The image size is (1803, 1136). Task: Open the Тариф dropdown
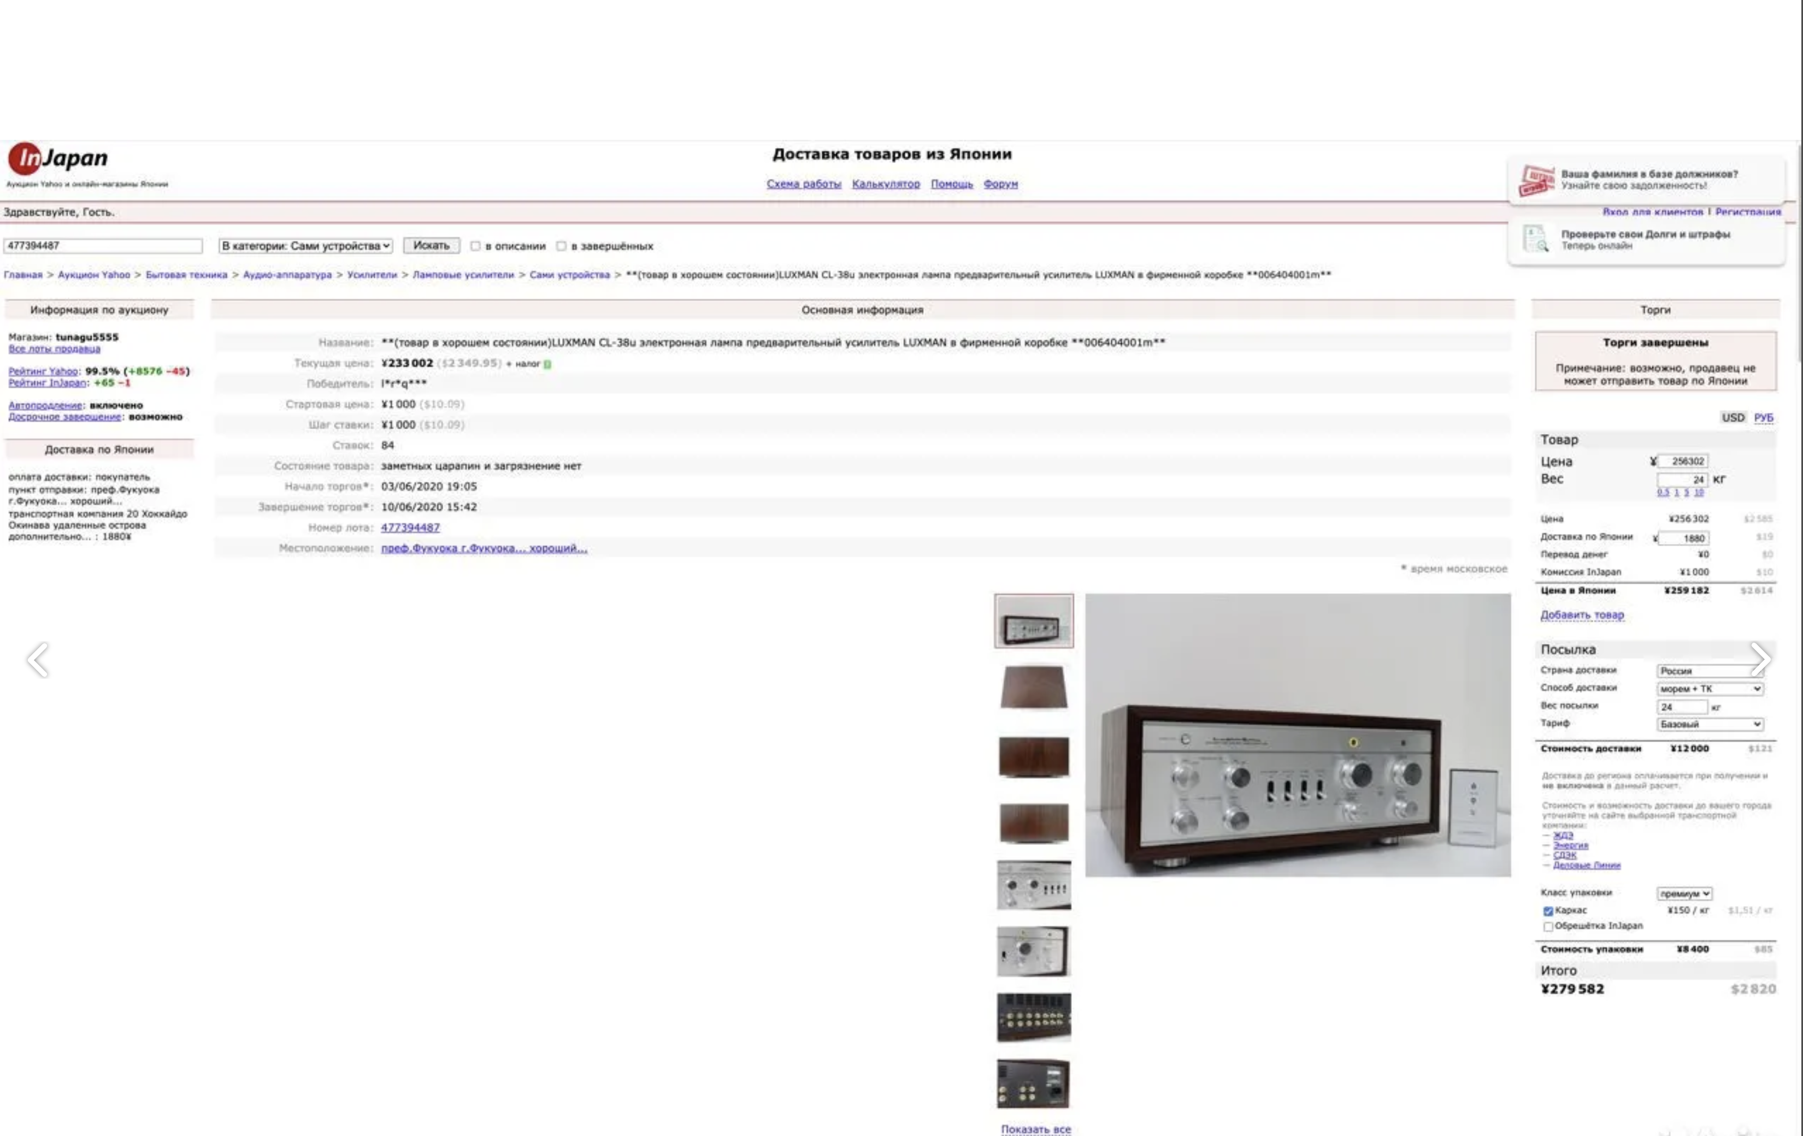point(1710,724)
